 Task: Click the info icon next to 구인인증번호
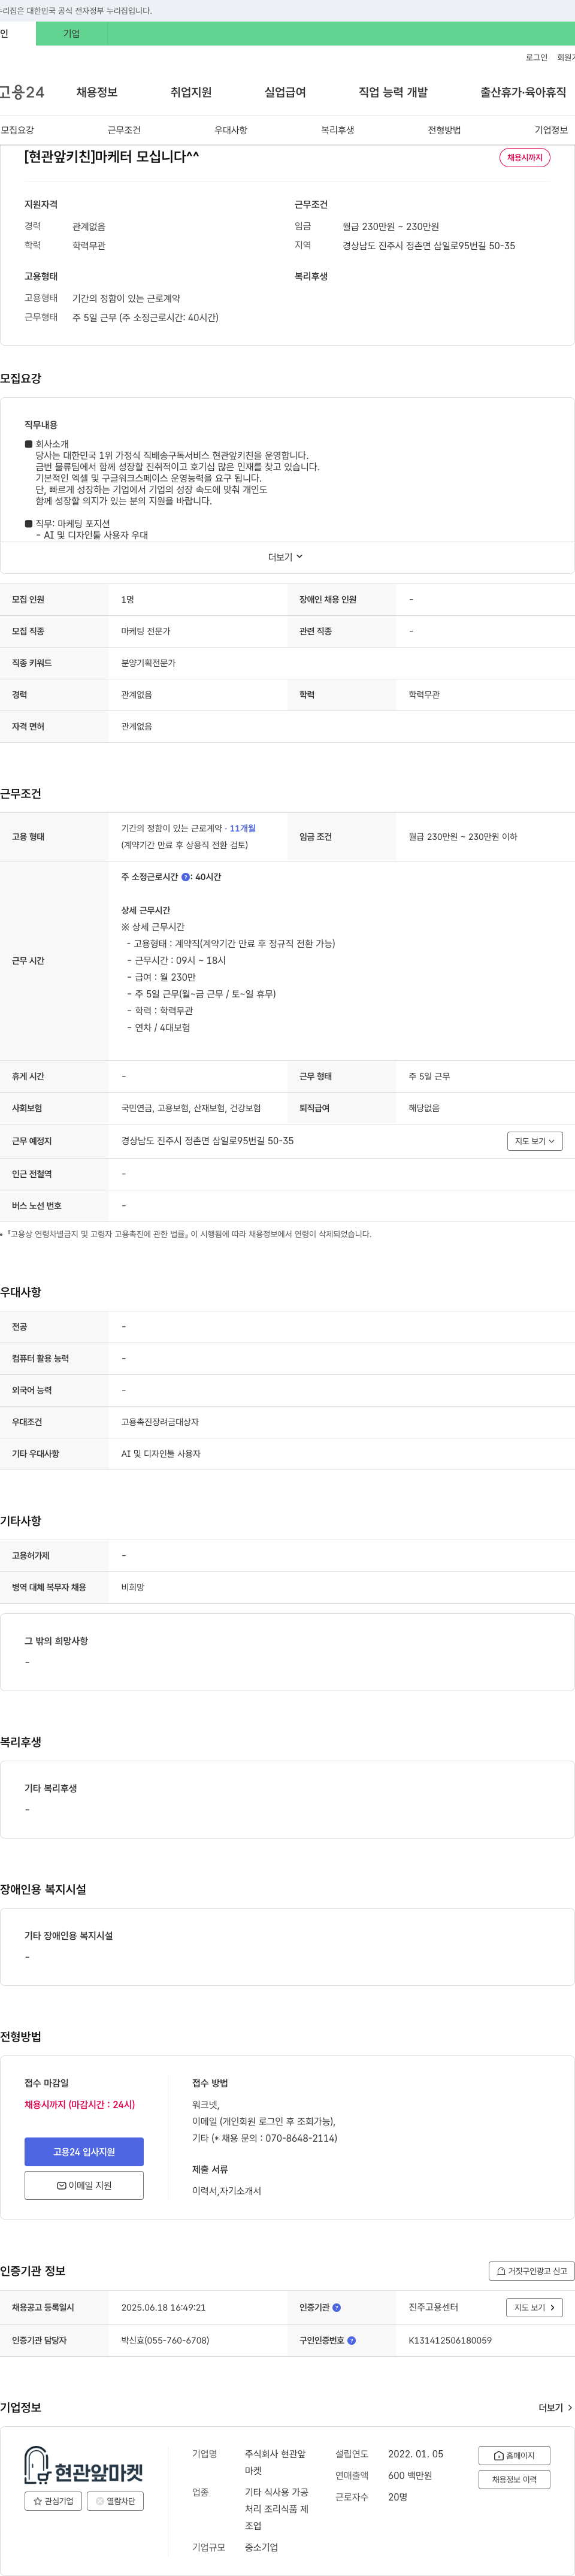(351, 2340)
